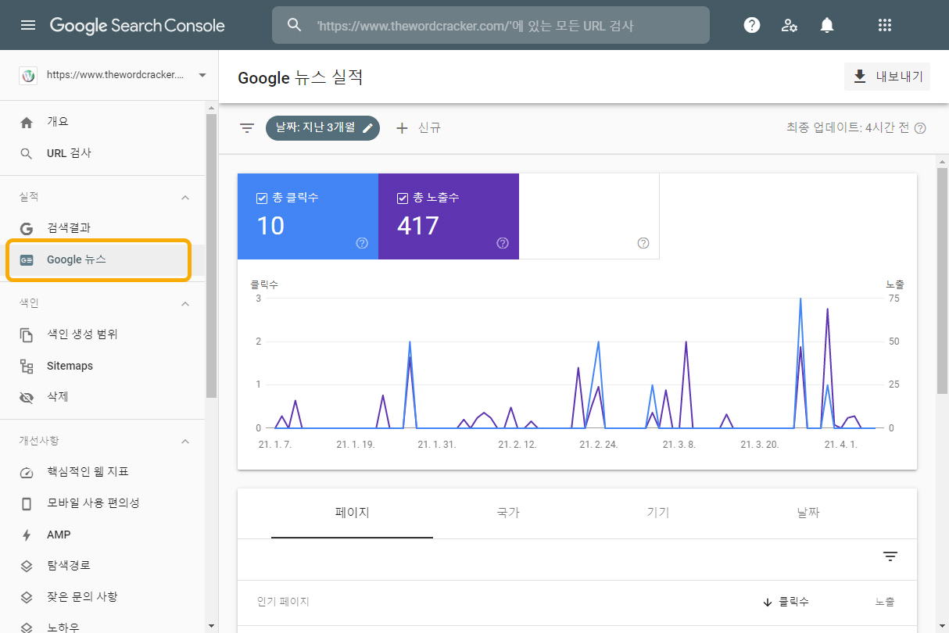This screenshot has width=949, height=633.
Task: Add a new filter with 신규
Action: tap(418, 128)
